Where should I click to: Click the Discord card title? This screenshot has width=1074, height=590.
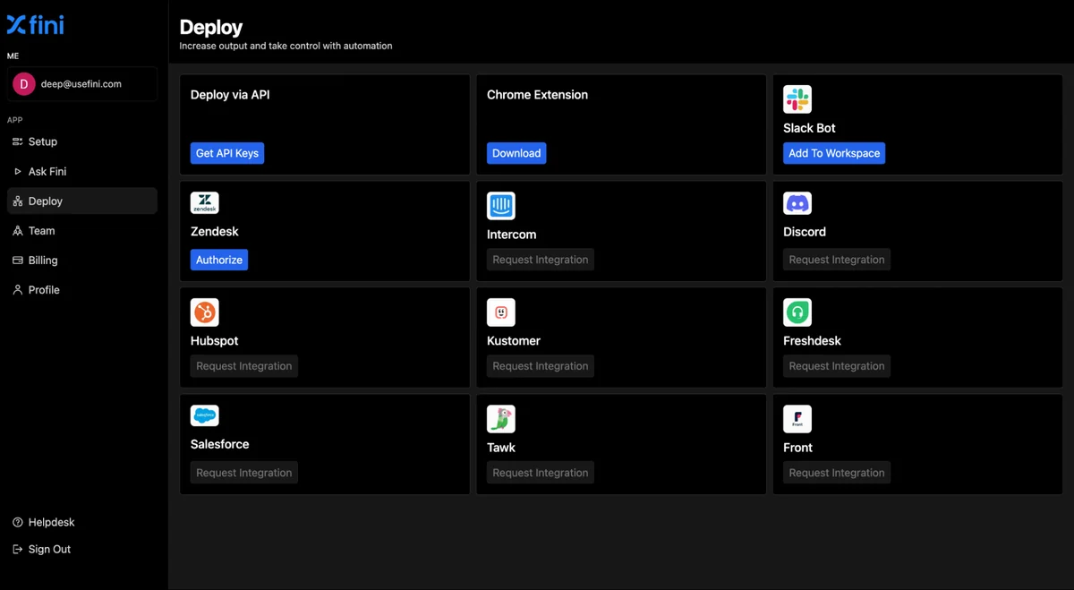pos(805,232)
